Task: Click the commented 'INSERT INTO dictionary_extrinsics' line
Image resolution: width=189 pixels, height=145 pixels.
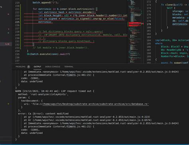Action: click(x=83, y=35)
